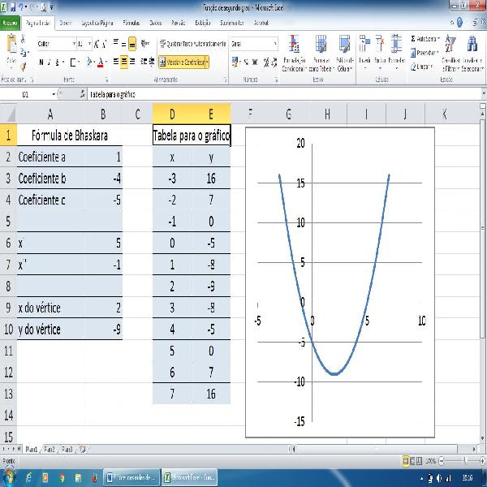Click the Copy icon in clipboard group
The width and height of the screenshot is (487, 487).
pyautogui.click(x=24, y=52)
